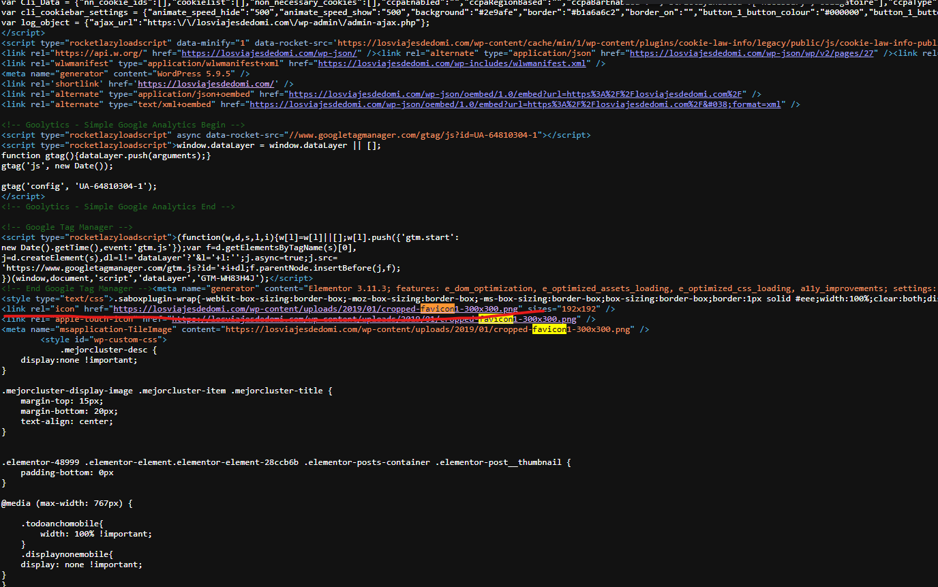Click function gtag(){dataLayer.push(arguments);} line
The image size is (938, 587).
(x=106, y=155)
